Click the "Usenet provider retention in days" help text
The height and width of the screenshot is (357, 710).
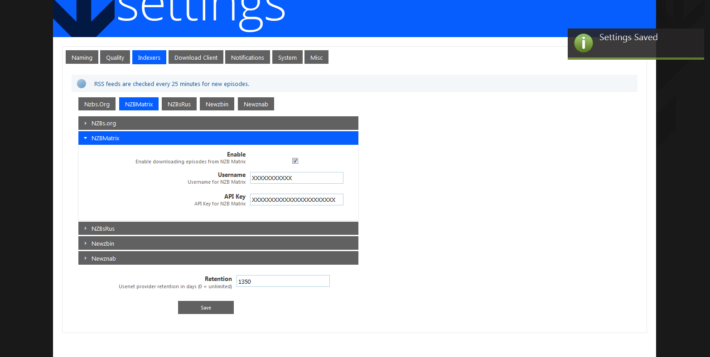(x=175, y=286)
